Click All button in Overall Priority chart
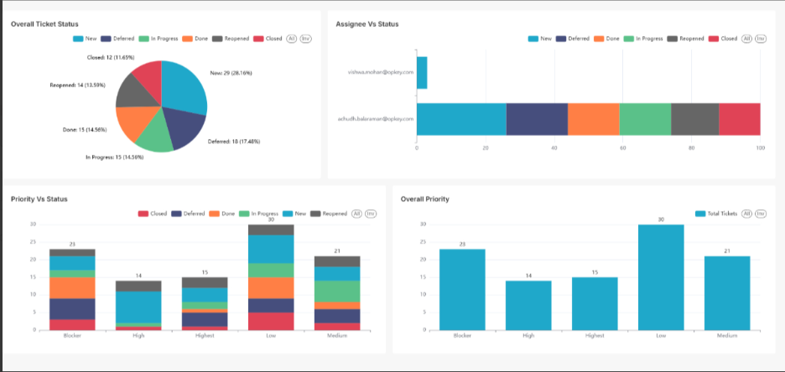Viewport: 785px width, 372px height. (746, 214)
